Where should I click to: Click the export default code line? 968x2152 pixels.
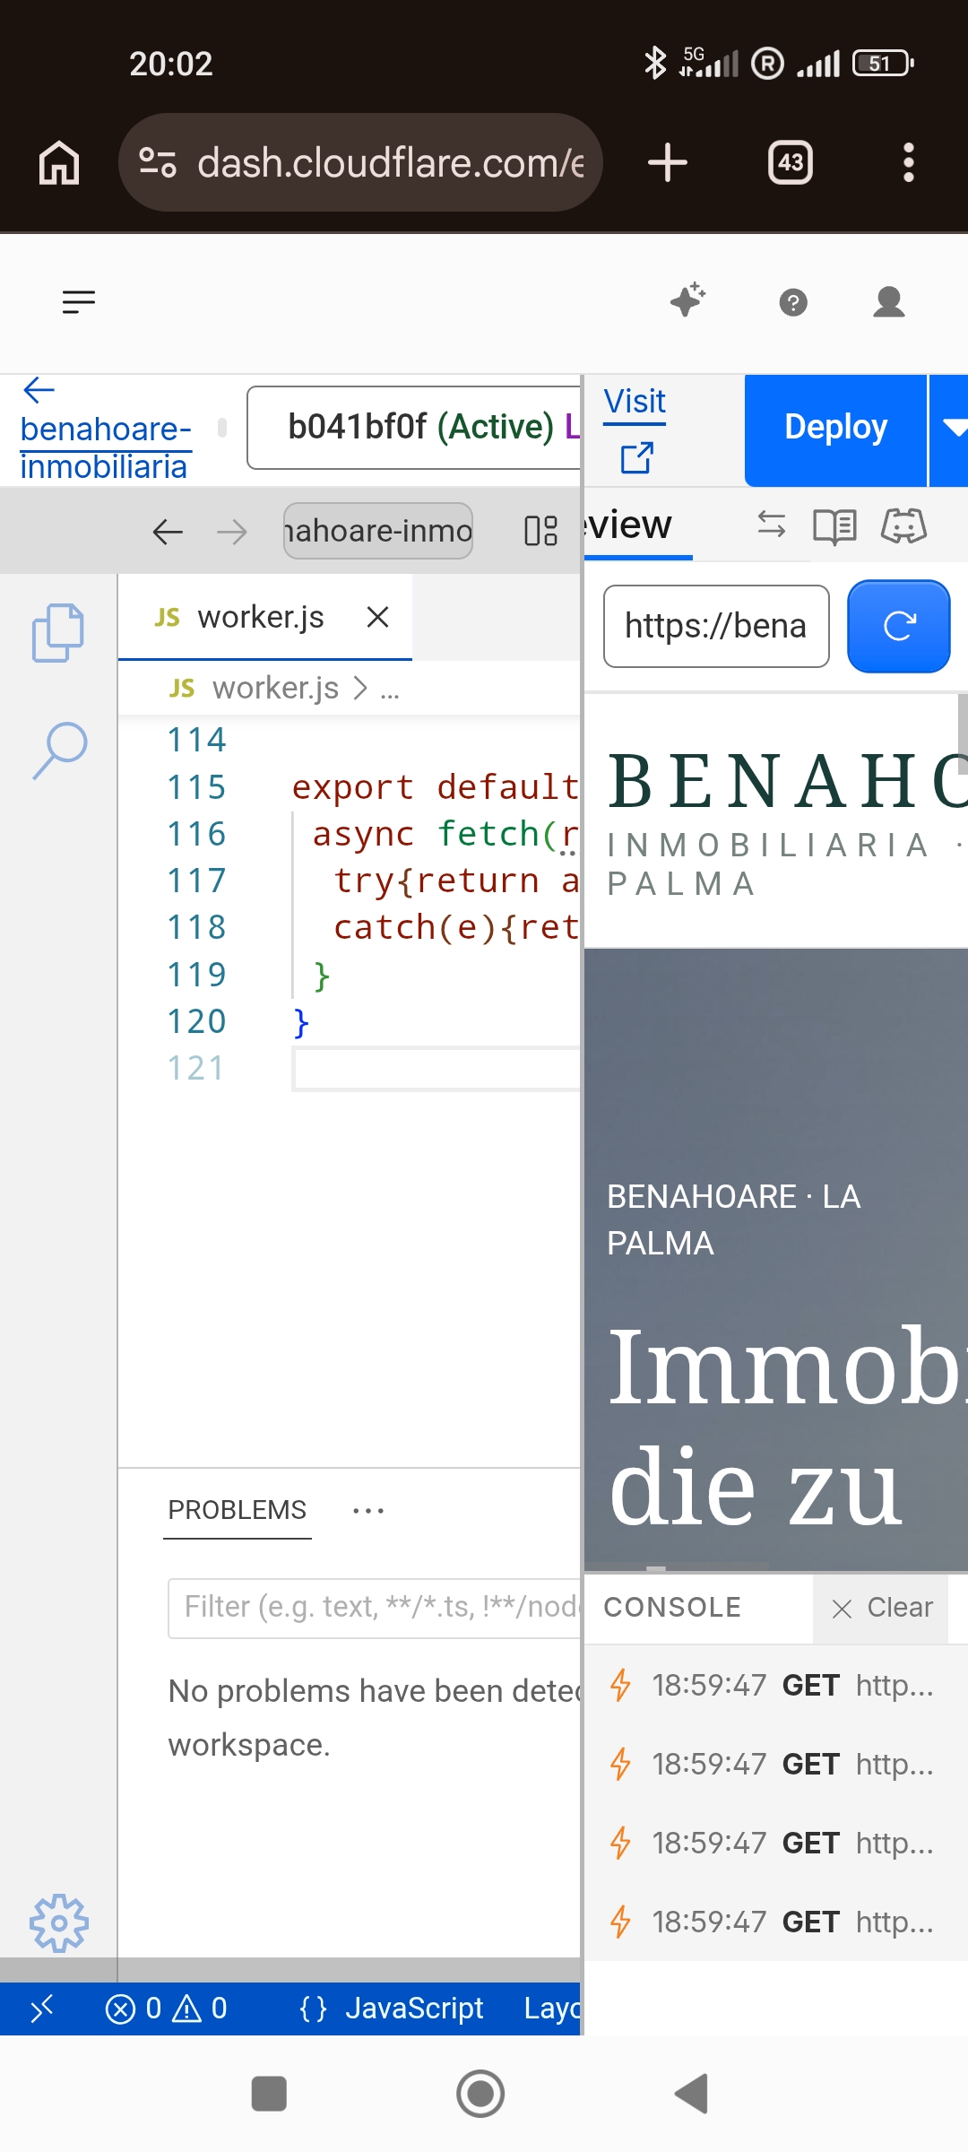pos(435,787)
